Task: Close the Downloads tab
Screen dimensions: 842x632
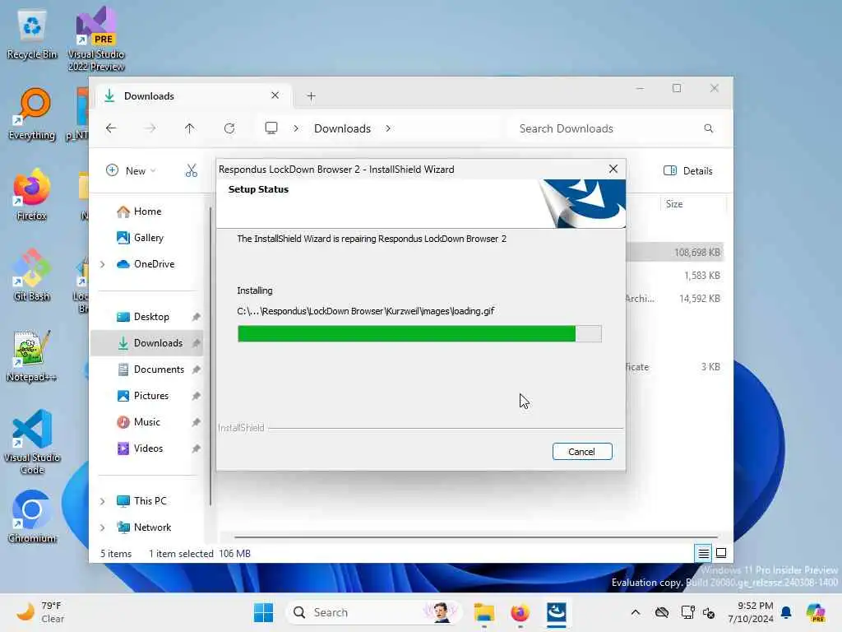Action: click(275, 95)
